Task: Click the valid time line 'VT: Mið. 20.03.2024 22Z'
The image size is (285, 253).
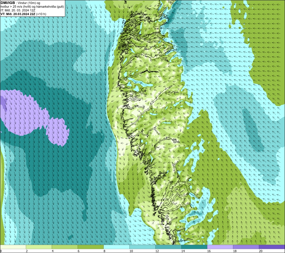Action: coord(18,14)
